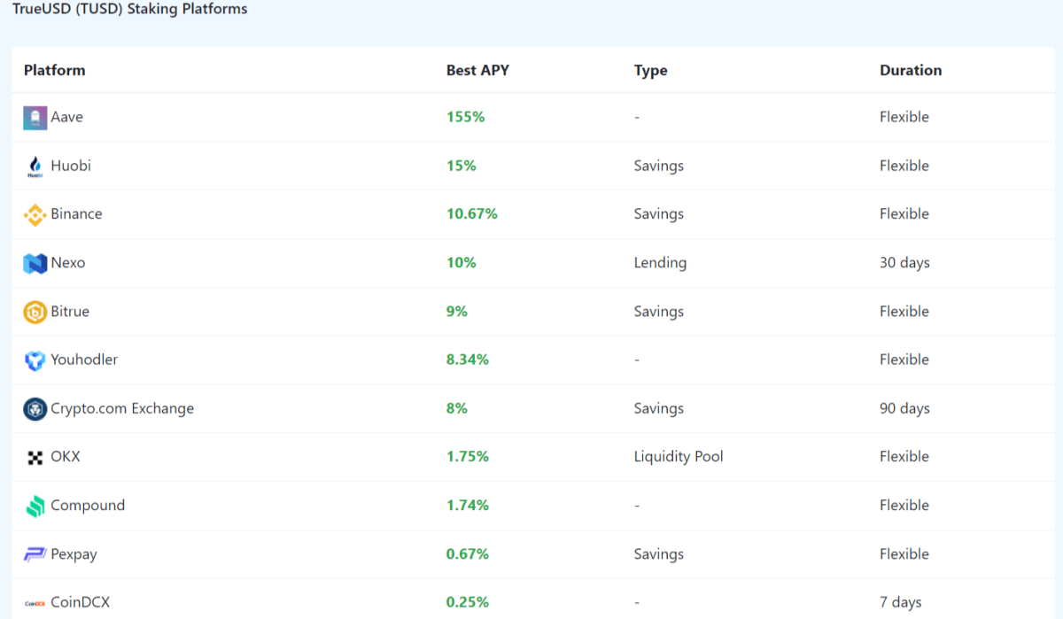
Task: Click the CoinDCX logo icon
Action: tap(35, 603)
